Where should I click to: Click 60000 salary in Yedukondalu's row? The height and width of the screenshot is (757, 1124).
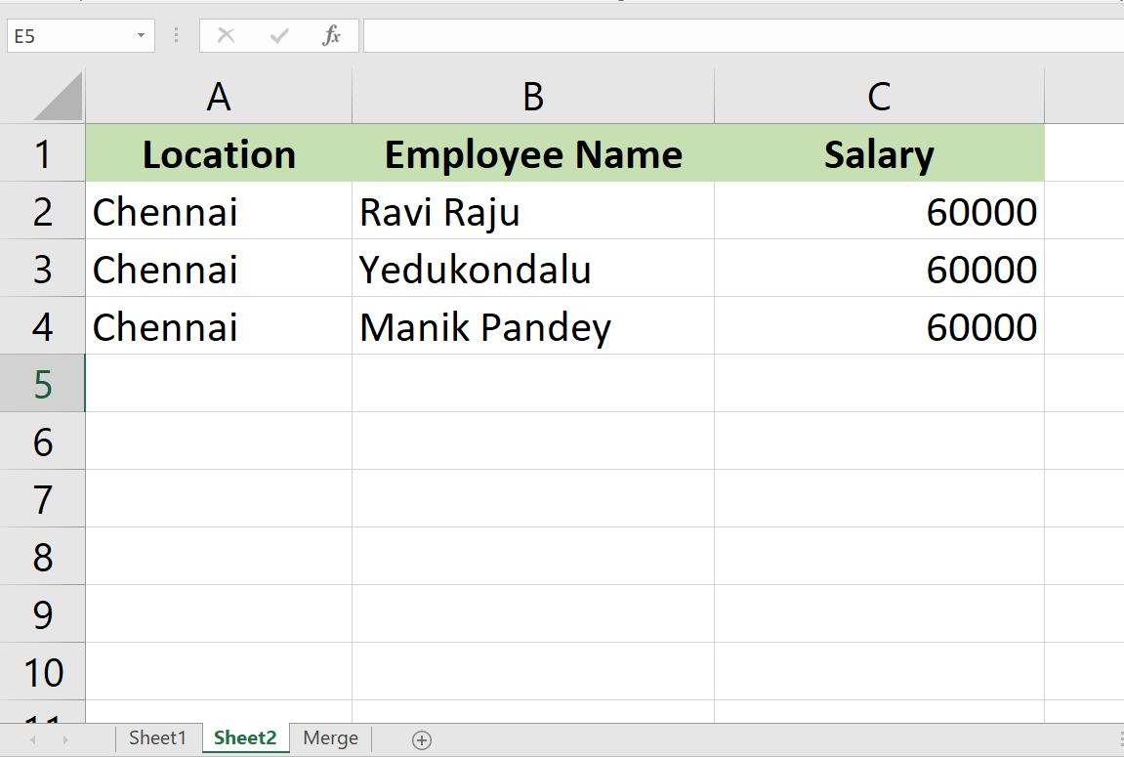[880, 269]
